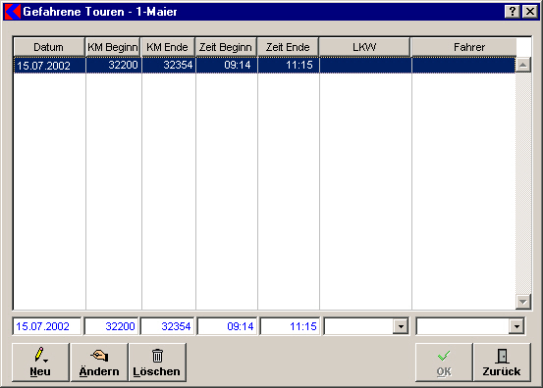Click the trash can icon on Löschen
The height and width of the screenshot is (388, 543).
157,356
